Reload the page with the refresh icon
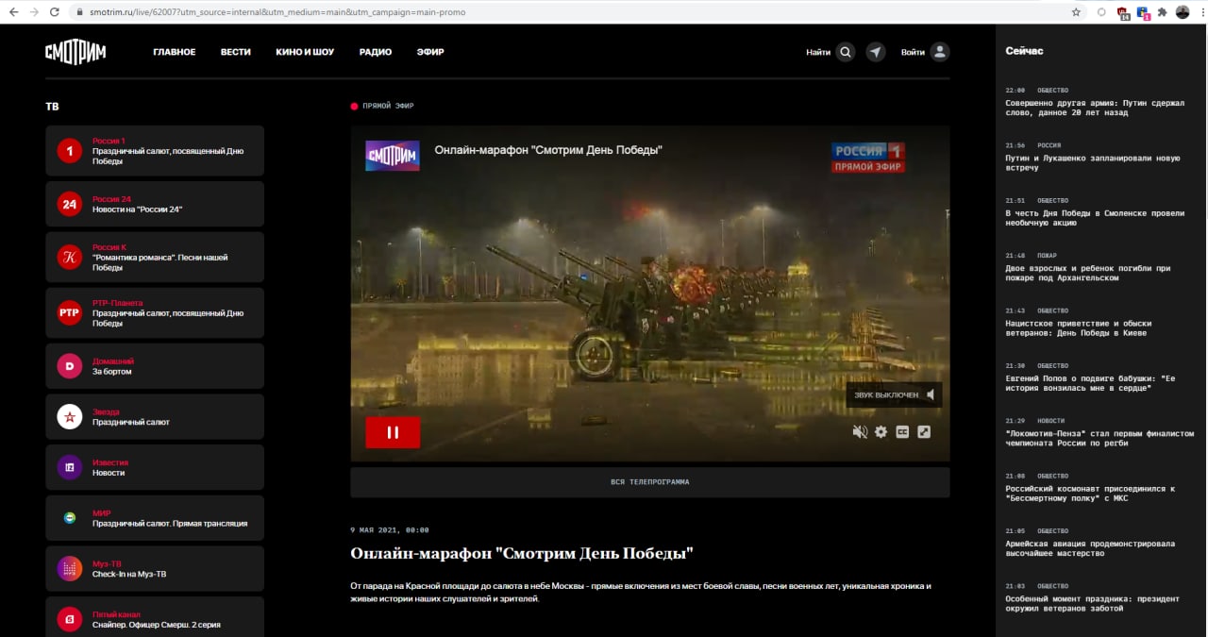 pos(55,12)
